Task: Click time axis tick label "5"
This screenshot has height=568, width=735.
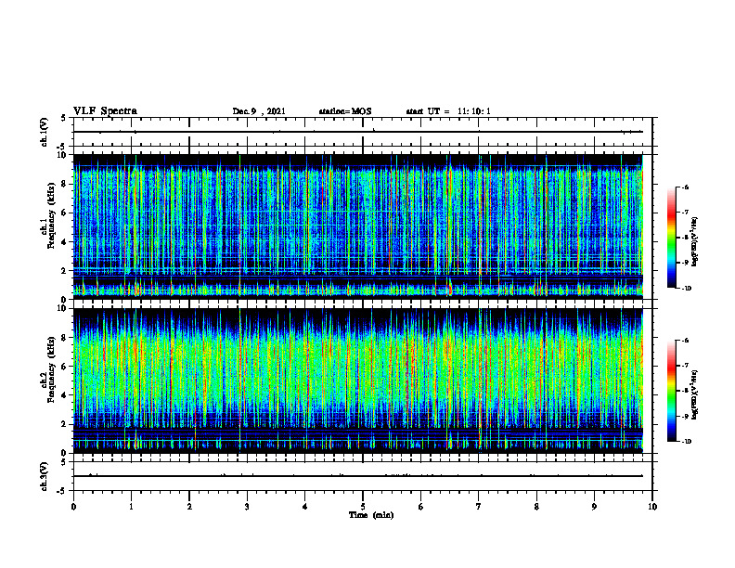Action: click(x=363, y=507)
